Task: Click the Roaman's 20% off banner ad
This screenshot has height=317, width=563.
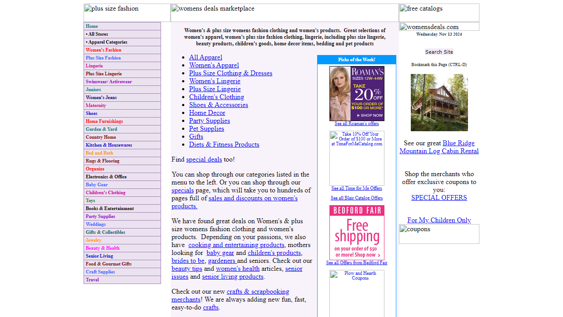Action: [357, 93]
